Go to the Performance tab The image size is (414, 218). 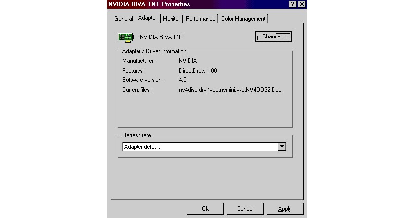tap(201, 19)
